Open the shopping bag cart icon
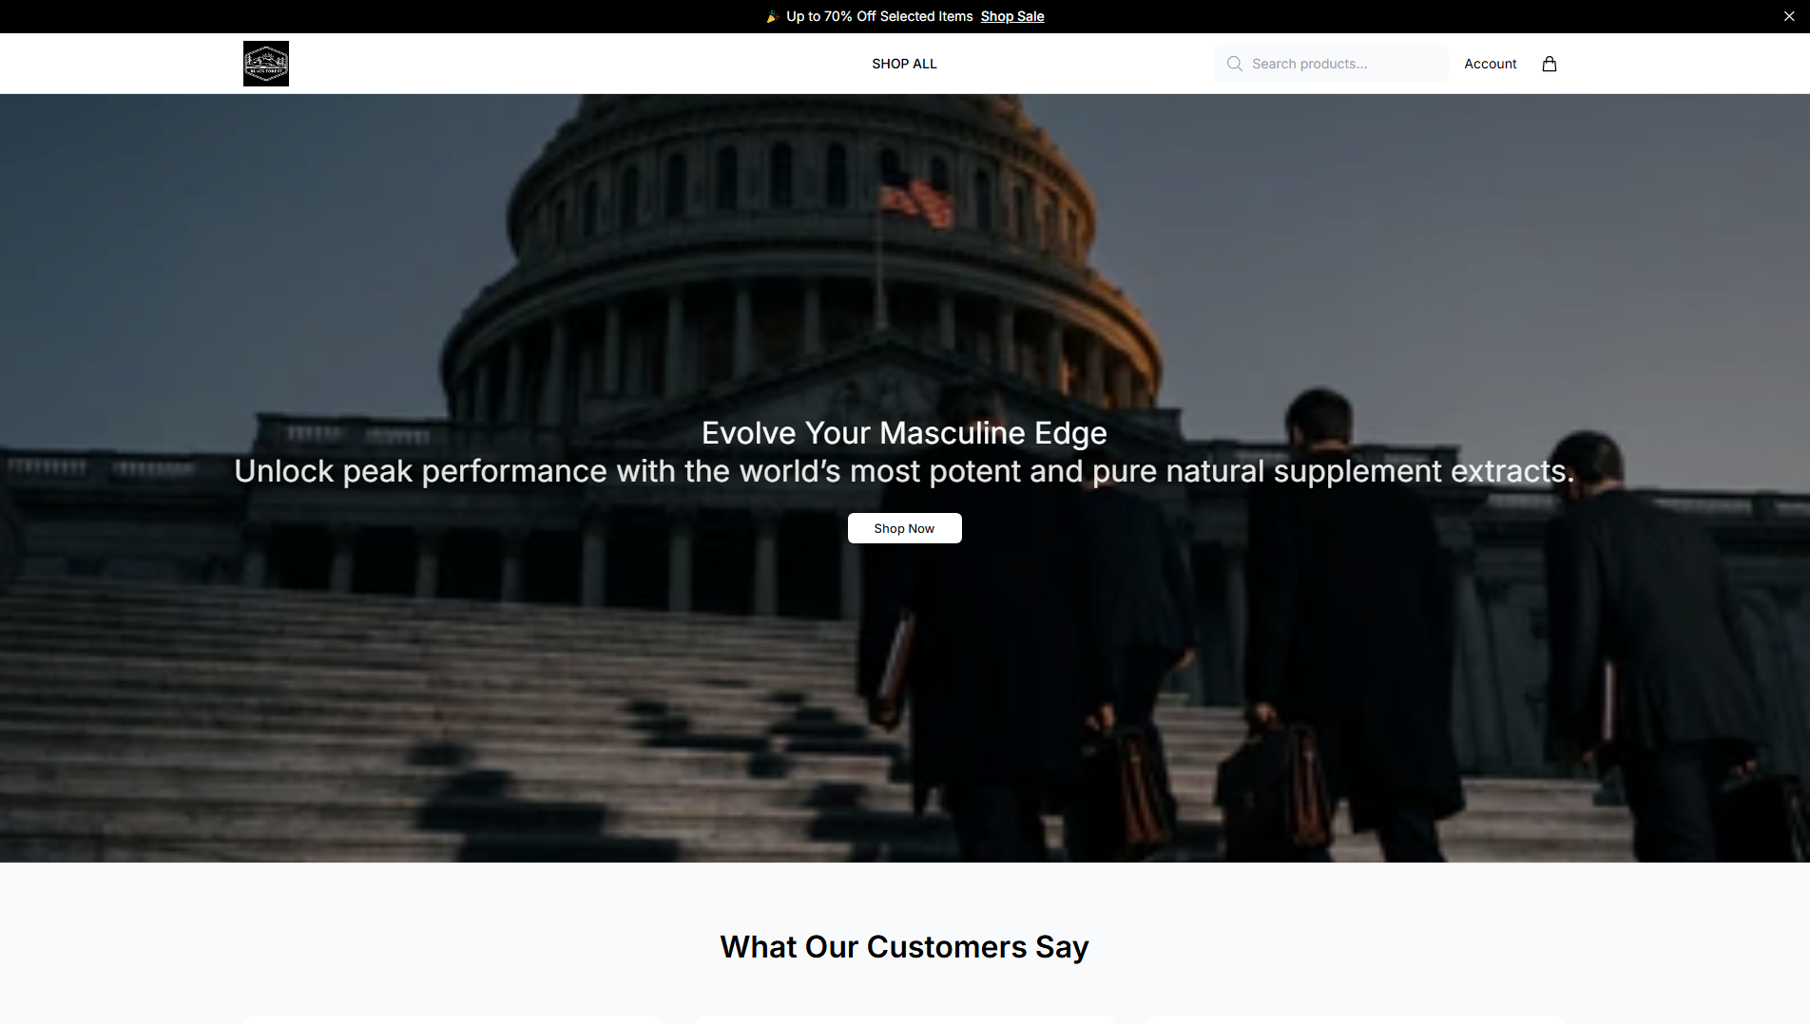The image size is (1810, 1024). 1550,64
